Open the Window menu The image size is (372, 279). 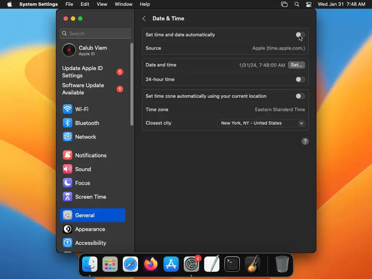124,4
